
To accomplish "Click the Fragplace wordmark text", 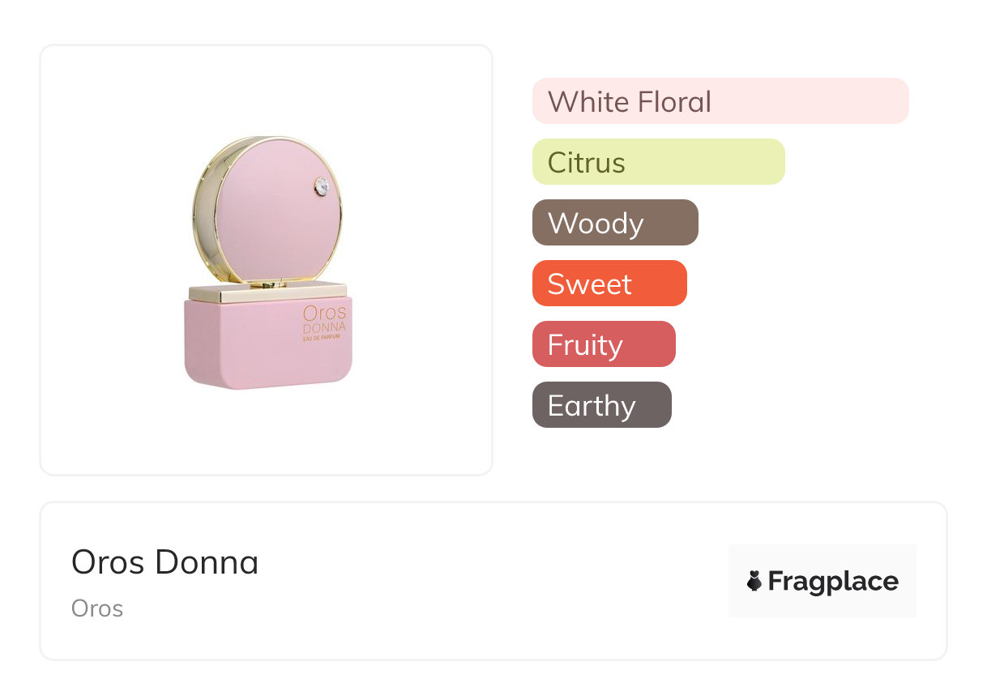I will coord(833,581).
